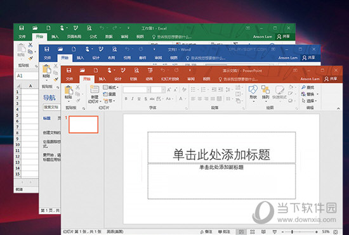This screenshot has width=349, height=235.
Task: Click Open folder icon in Word title bar
Action: point(60,49)
